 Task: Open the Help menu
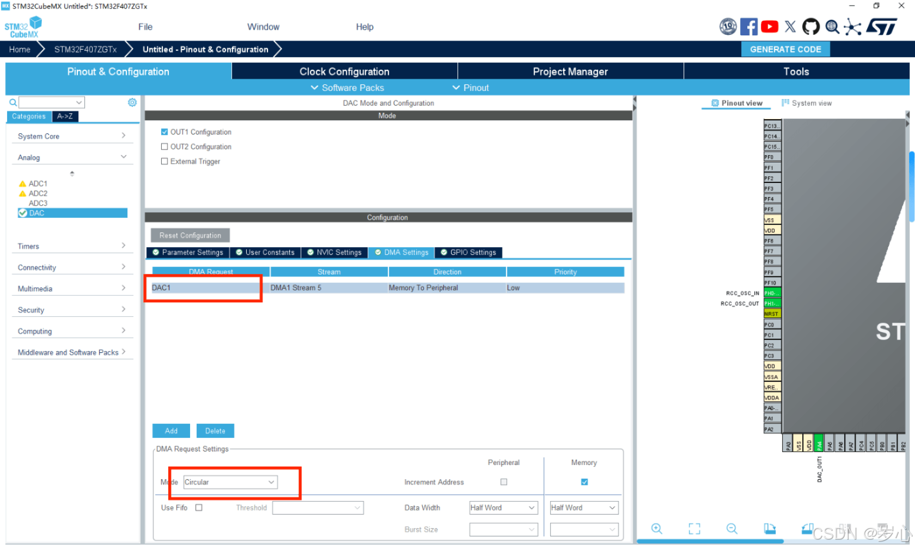pyautogui.click(x=365, y=27)
